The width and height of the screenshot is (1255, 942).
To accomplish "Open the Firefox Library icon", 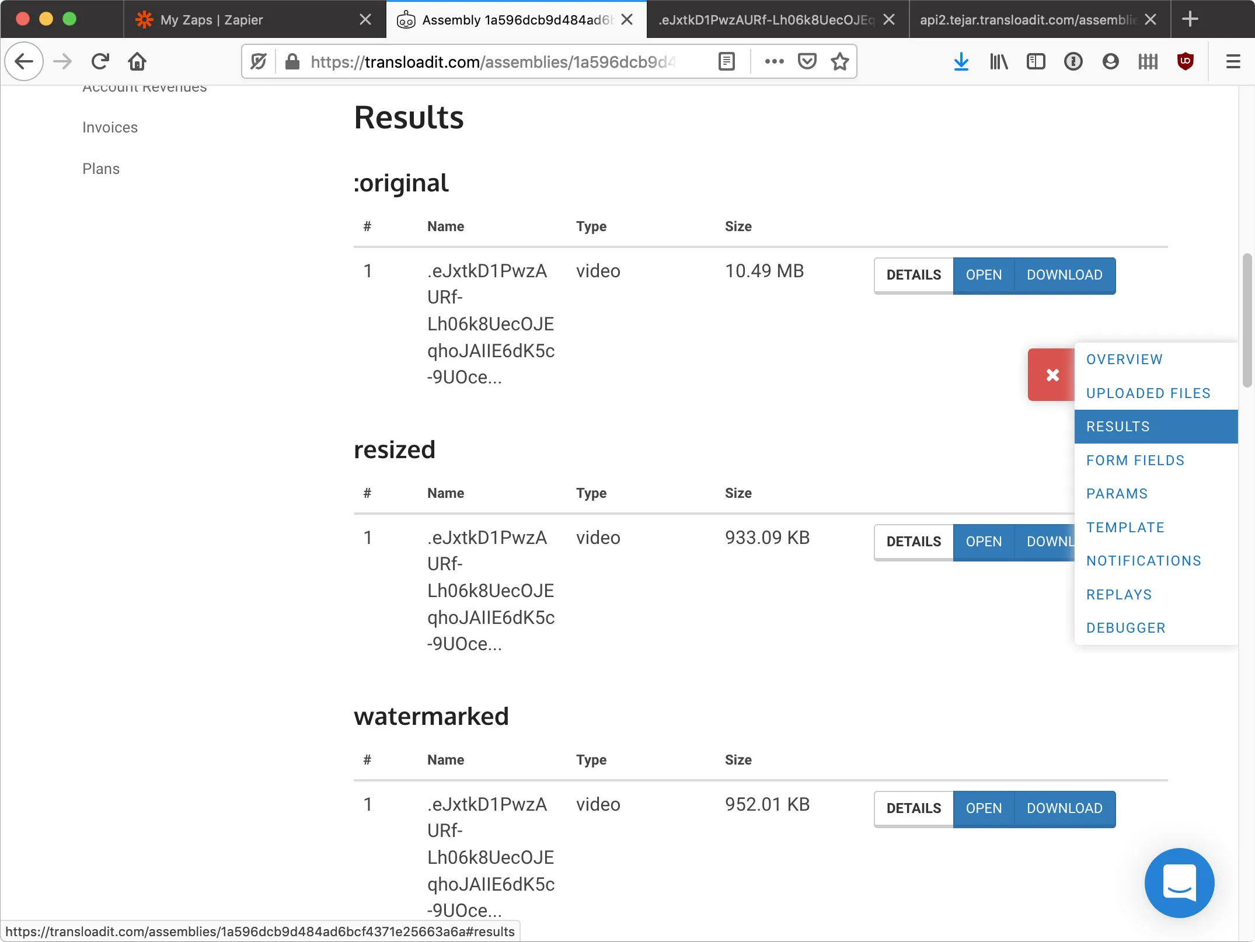I will [998, 61].
